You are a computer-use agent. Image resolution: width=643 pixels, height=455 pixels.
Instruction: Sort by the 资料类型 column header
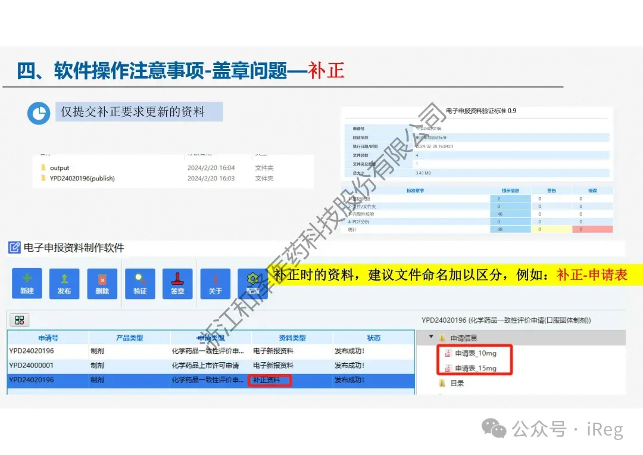[292, 338]
